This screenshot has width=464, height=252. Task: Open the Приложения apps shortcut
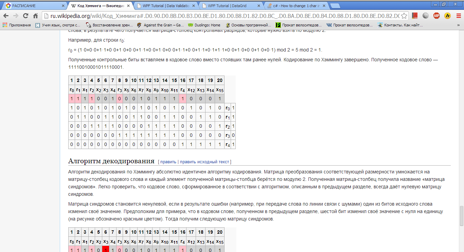[16, 25]
